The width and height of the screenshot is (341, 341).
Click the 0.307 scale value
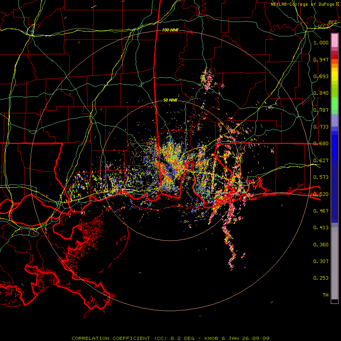[x=321, y=261]
